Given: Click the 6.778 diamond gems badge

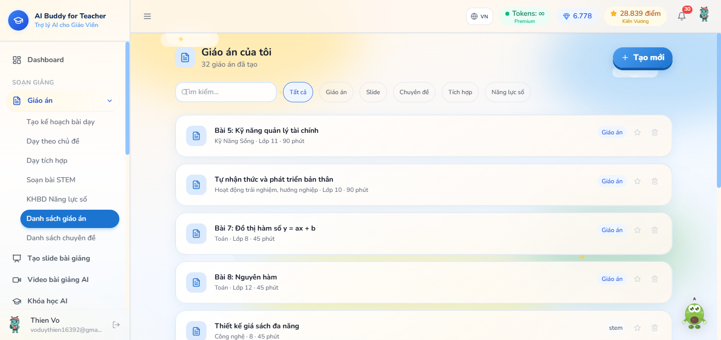Looking at the screenshot, I should 577,16.
